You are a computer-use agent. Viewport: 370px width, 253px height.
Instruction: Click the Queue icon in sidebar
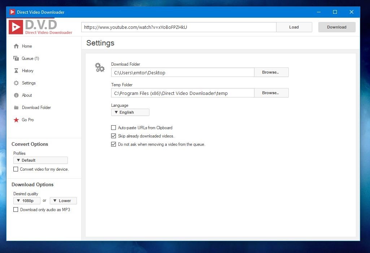pos(16,58)
